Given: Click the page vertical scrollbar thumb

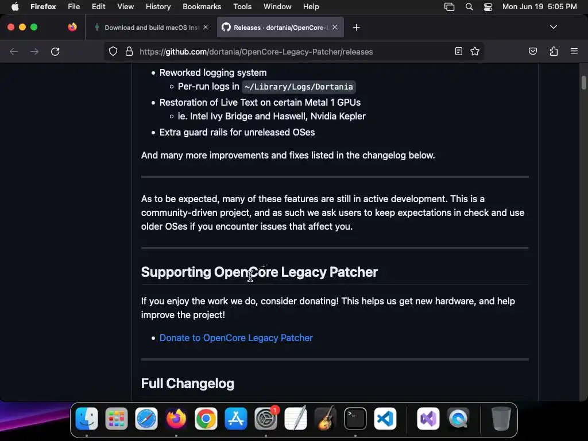Looking at the screenshot, I should [584, 83].
